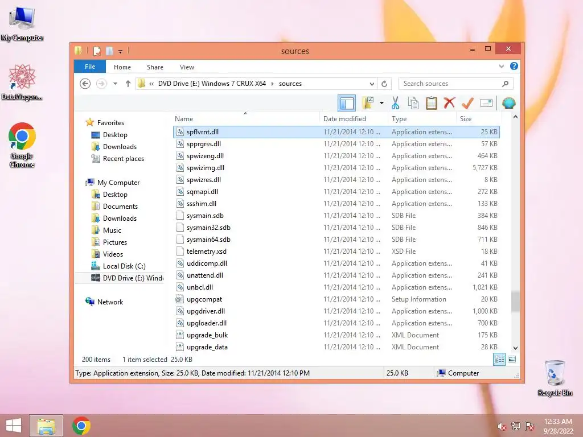The image size is (583, 437).
Task: Open Network in the navigation pane
Action: (x=110, y=302)
